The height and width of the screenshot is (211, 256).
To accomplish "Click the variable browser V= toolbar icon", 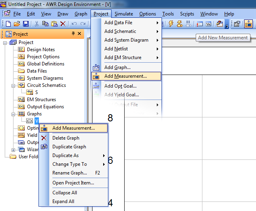I will (208, 24).
